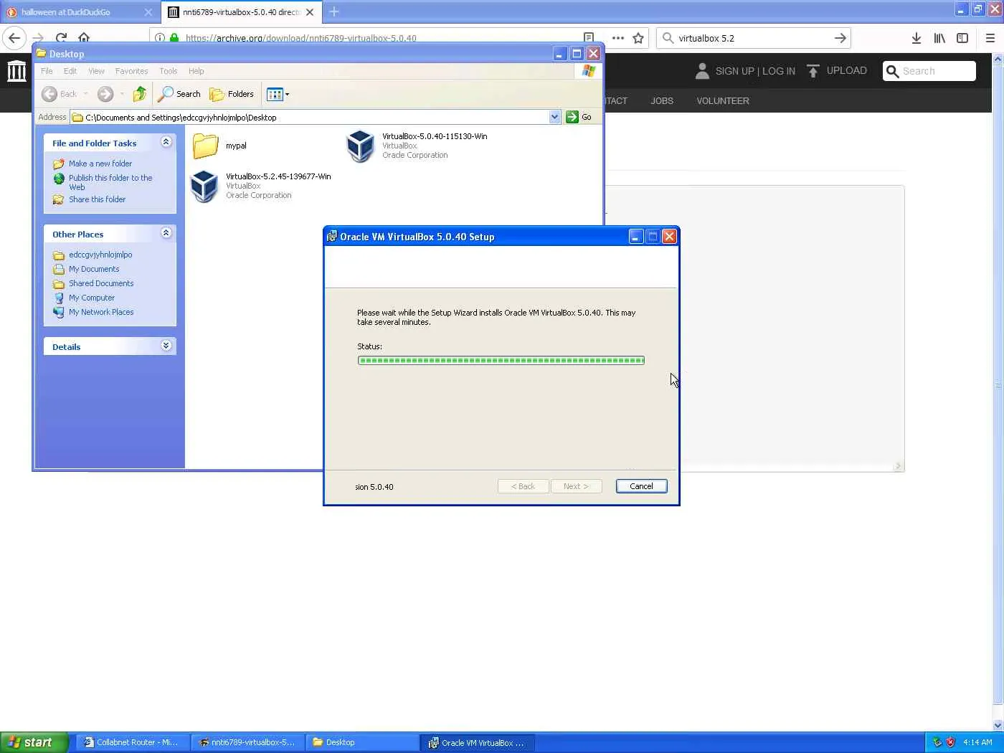This screenshot has width=1004, height=753.
Task: Open the Help menu in Explorer
Action: 196,71
